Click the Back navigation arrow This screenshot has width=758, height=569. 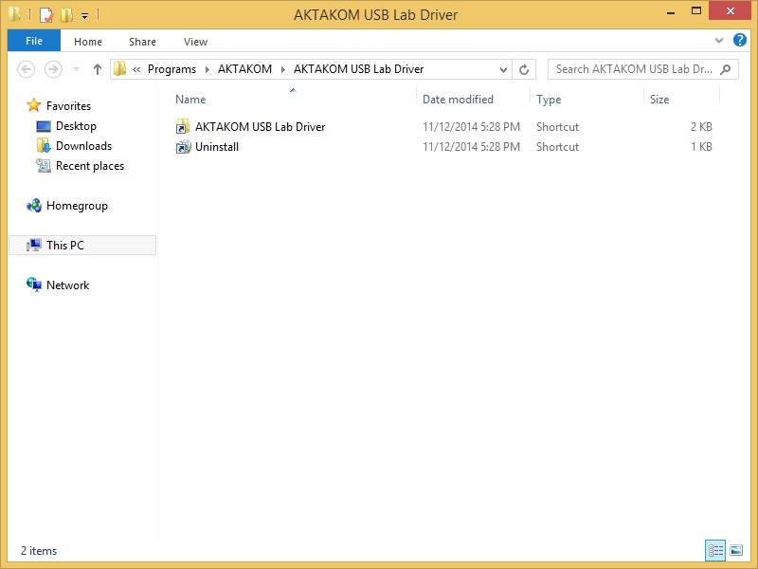(x=27, y=69)
